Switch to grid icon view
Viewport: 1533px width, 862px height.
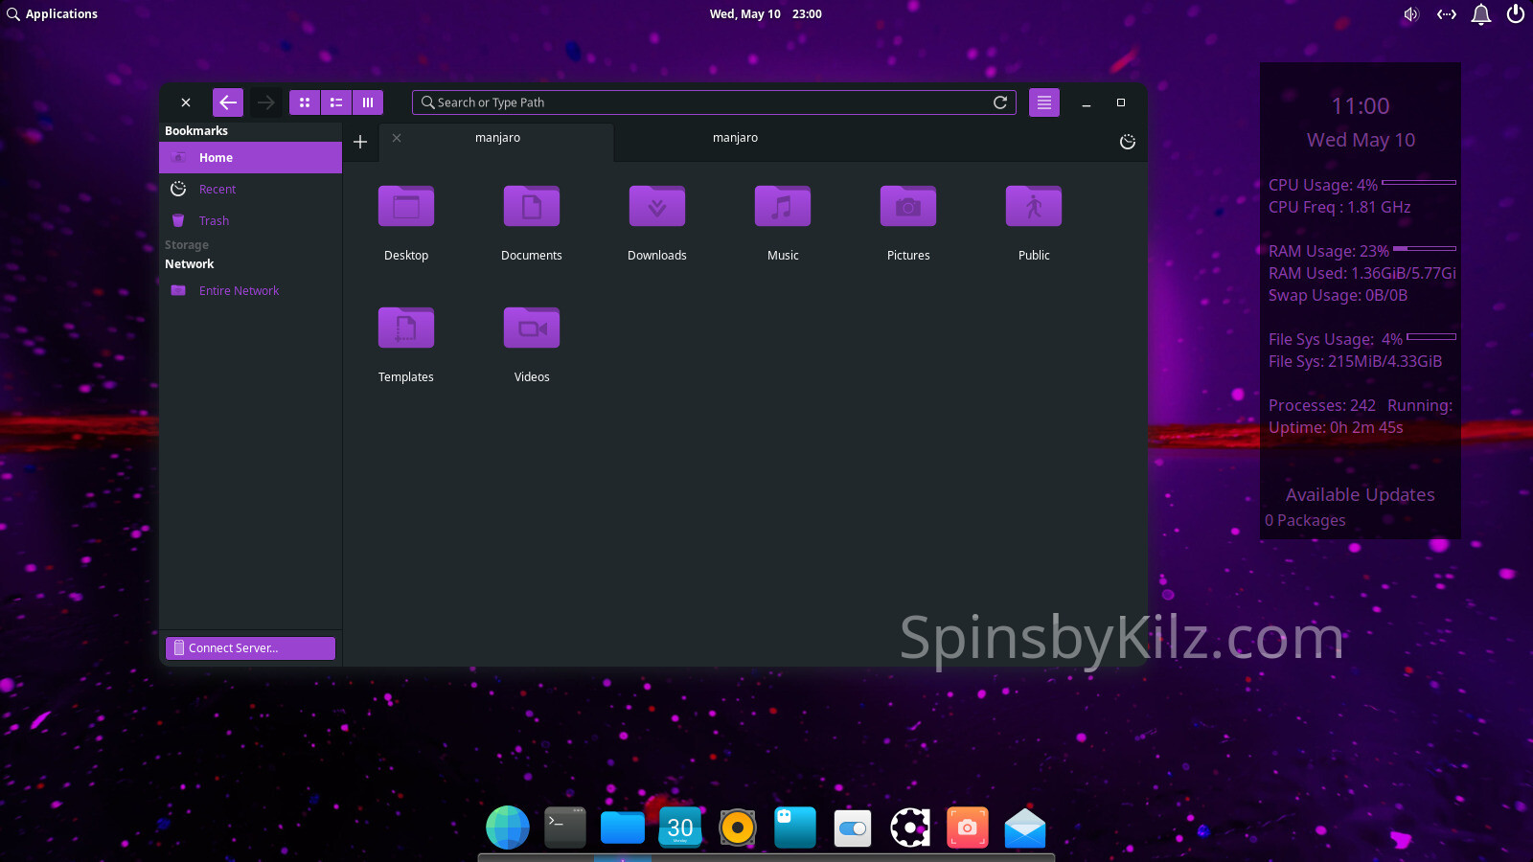(305, 102)
